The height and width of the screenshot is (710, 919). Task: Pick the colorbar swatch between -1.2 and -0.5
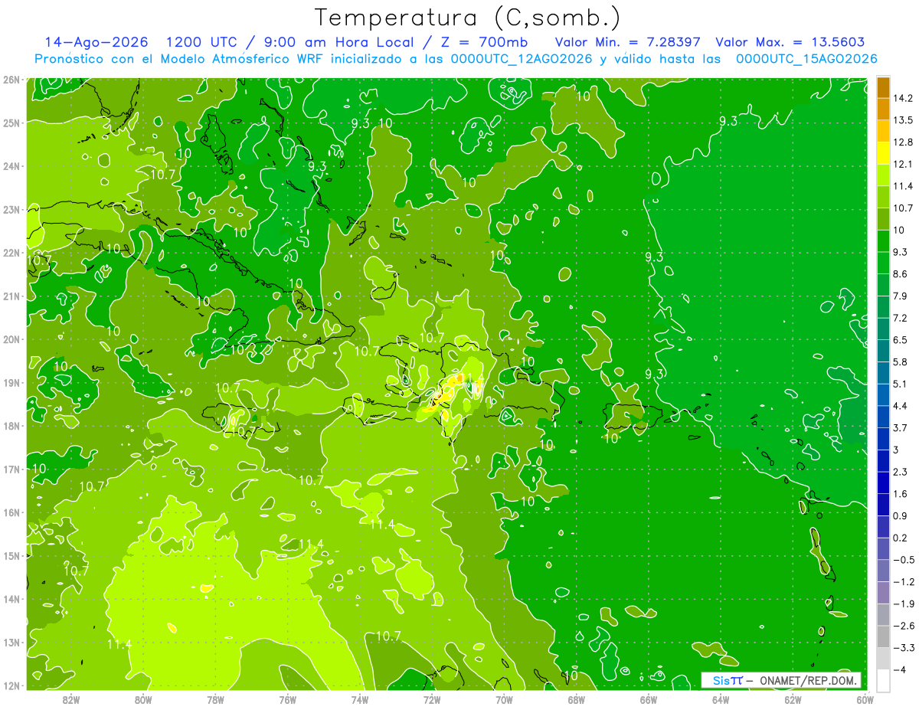pyautogui.click(x=883, y=571)
